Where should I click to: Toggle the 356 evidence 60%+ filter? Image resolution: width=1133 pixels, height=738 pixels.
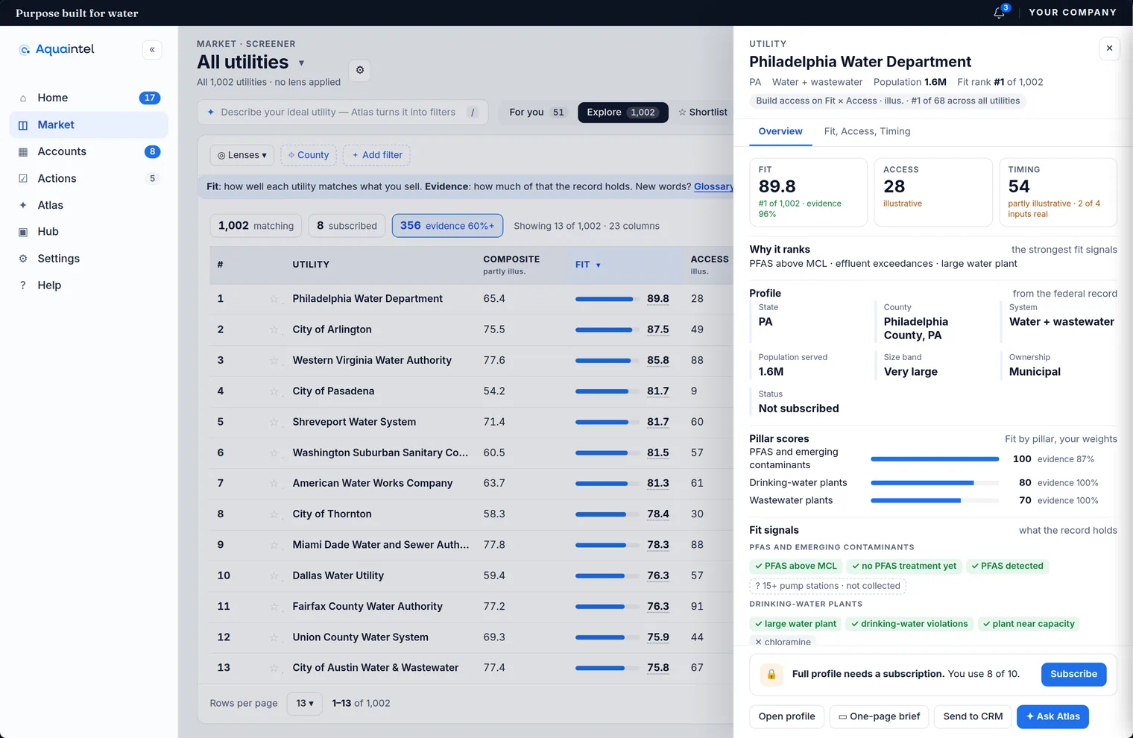(x=447, y=226)
